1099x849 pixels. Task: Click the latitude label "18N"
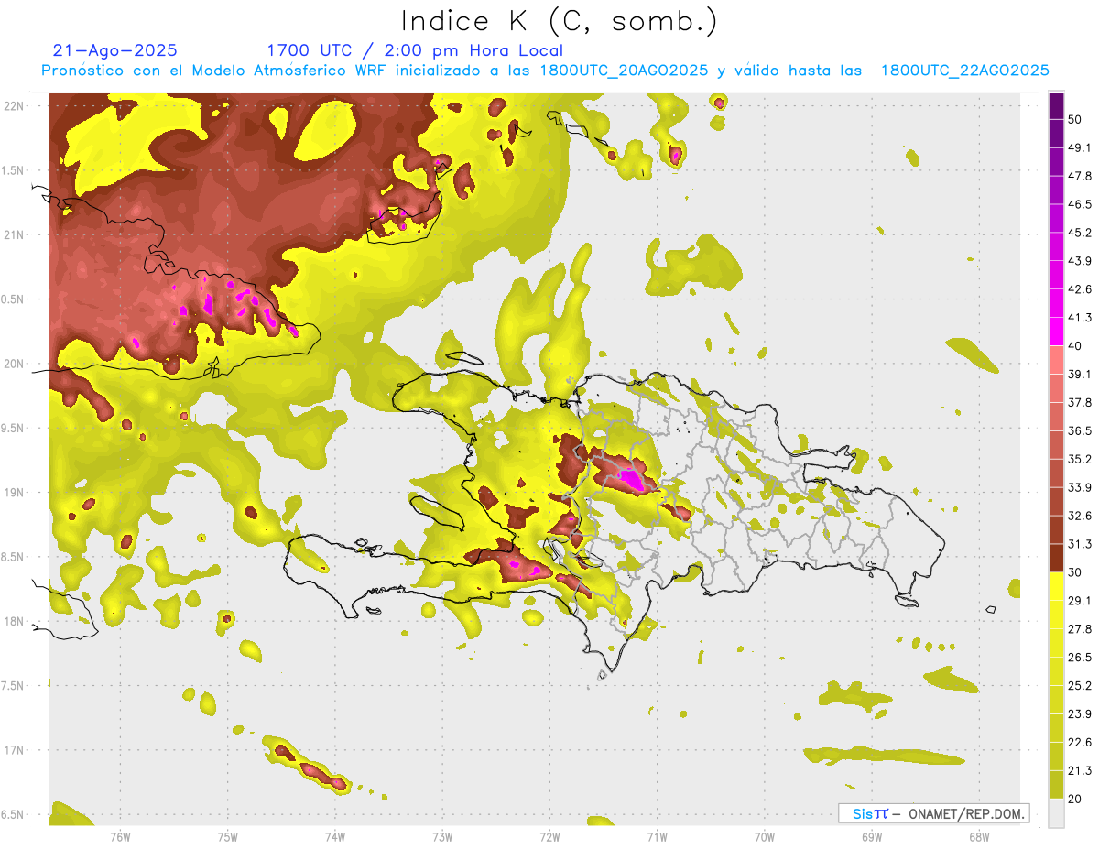15,621
